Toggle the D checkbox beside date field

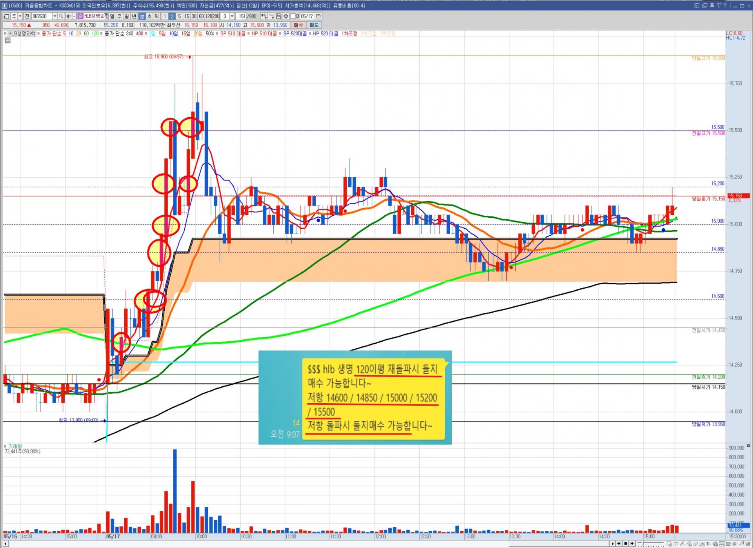(x=293, y=16)
